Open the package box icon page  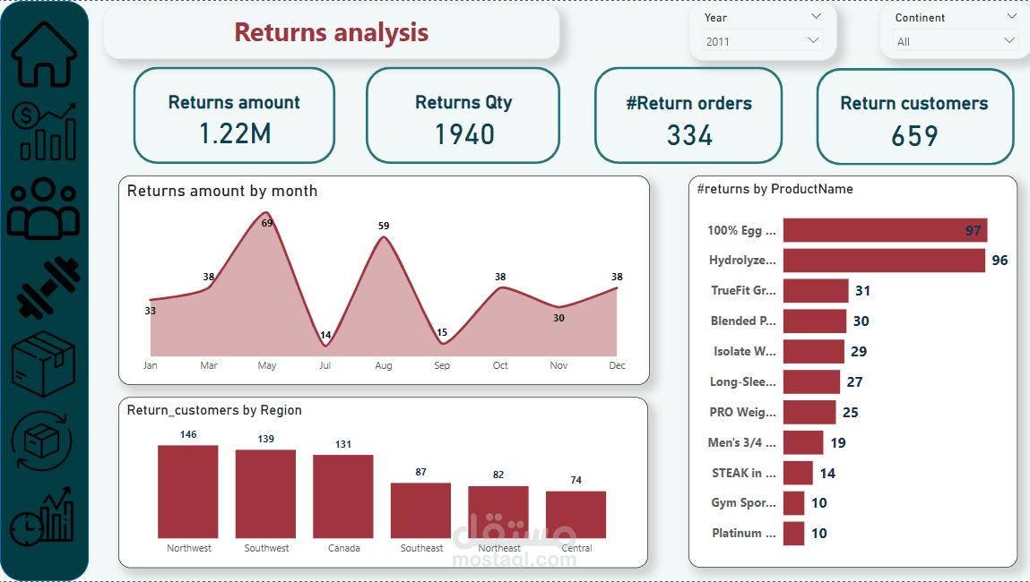43,364
